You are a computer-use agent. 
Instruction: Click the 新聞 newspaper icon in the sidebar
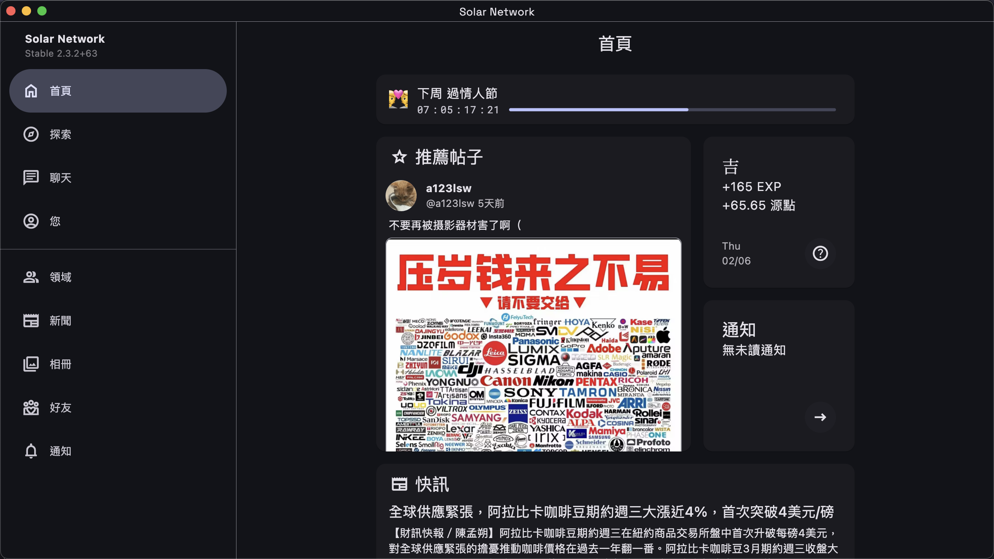tap(31, 321)
